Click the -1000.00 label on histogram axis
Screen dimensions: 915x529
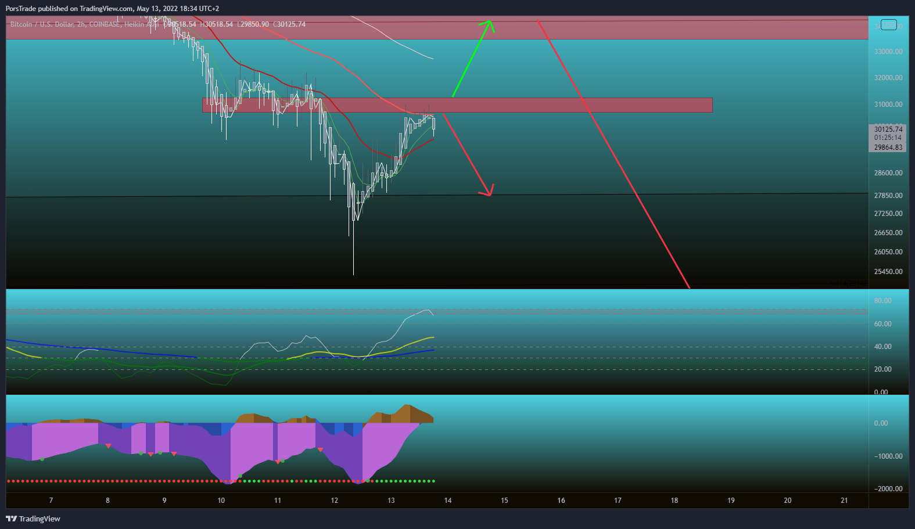[888, 456]
